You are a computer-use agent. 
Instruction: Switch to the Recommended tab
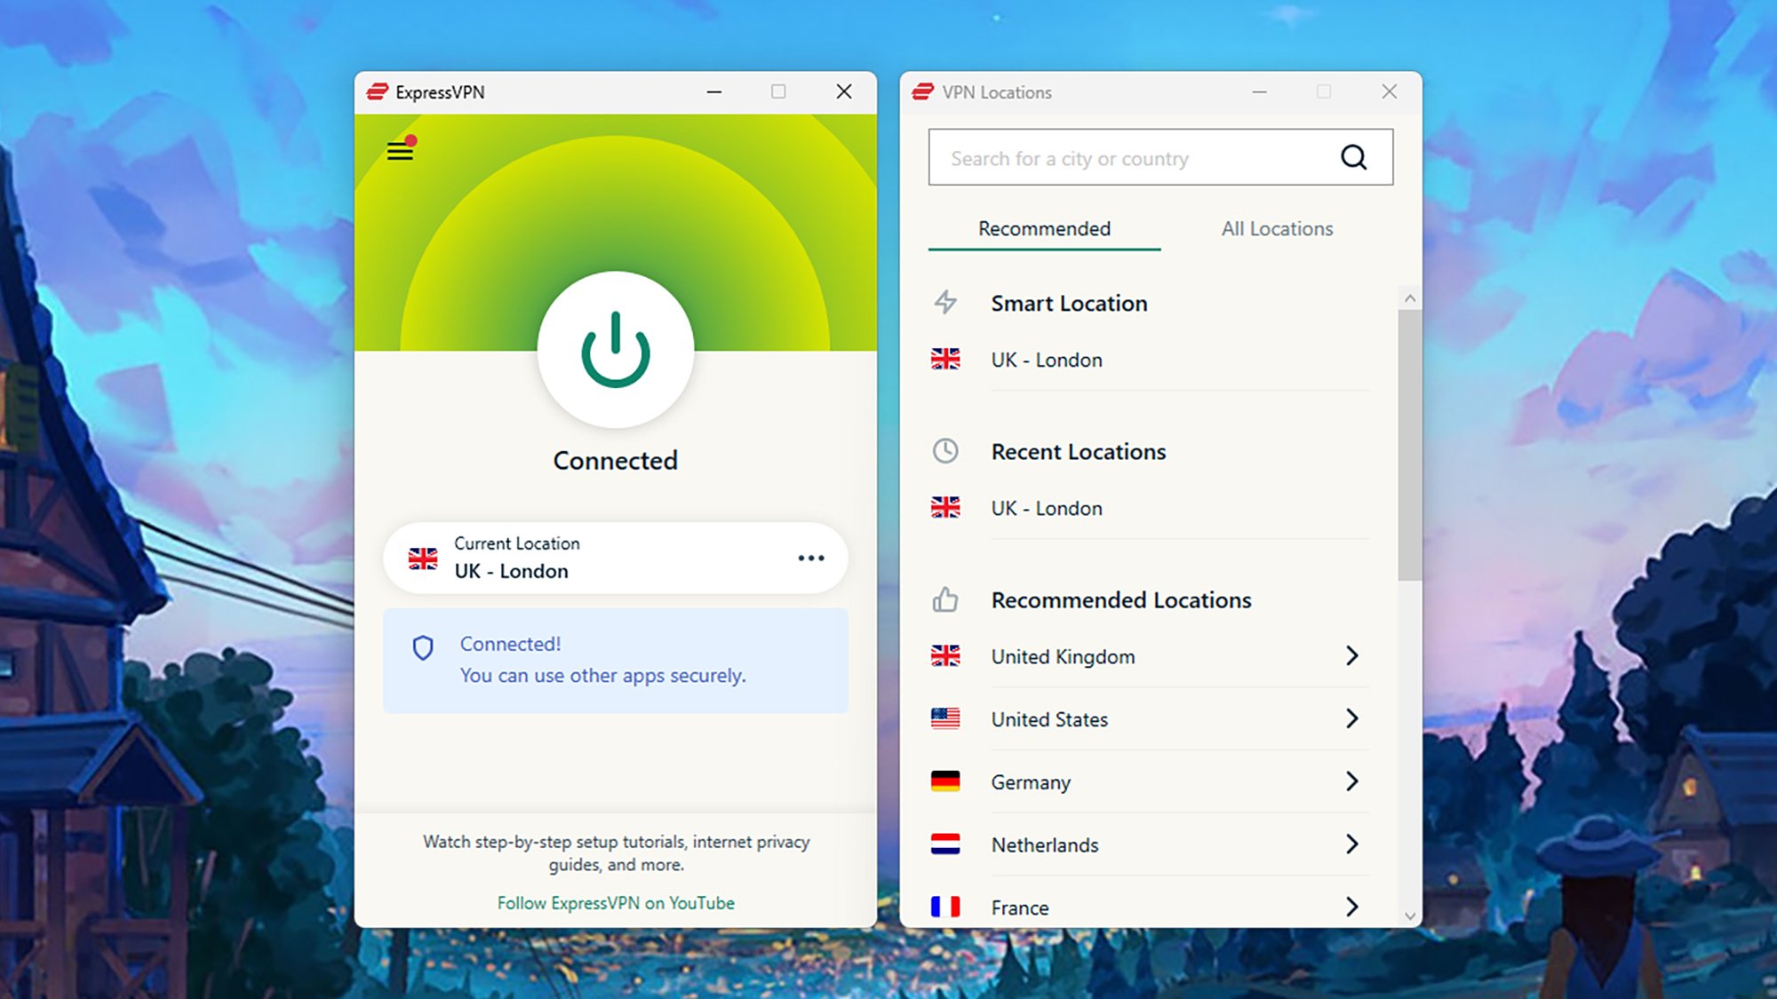coord(1044,229)
